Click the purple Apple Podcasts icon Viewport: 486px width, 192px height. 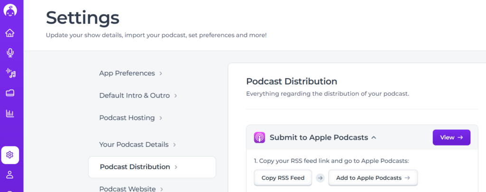260,137
